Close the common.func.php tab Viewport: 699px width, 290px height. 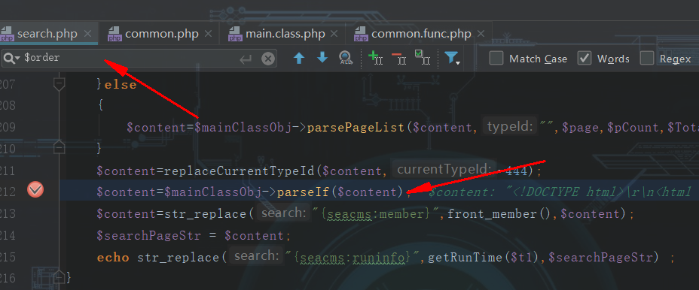(x=481, y=34)
